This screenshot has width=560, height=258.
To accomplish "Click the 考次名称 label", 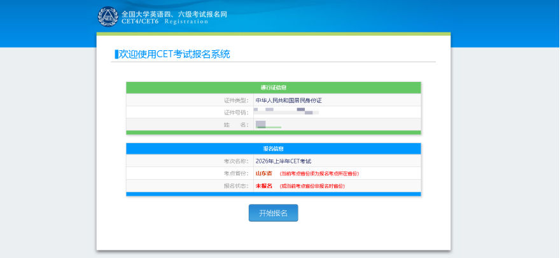I will click(x=235, y=161).
